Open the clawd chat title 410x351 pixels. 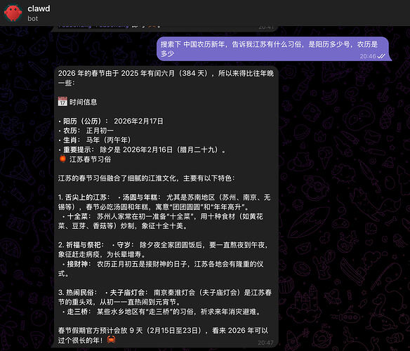tap(39, 8)
